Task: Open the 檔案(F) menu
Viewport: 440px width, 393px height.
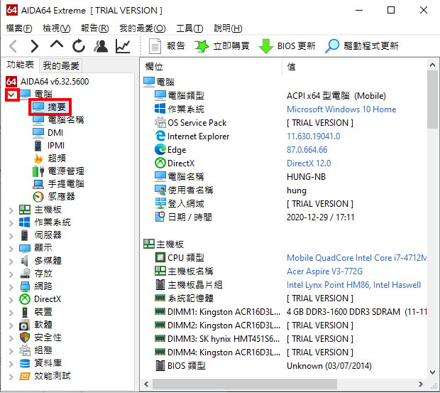Action: (x=19, y=28)
